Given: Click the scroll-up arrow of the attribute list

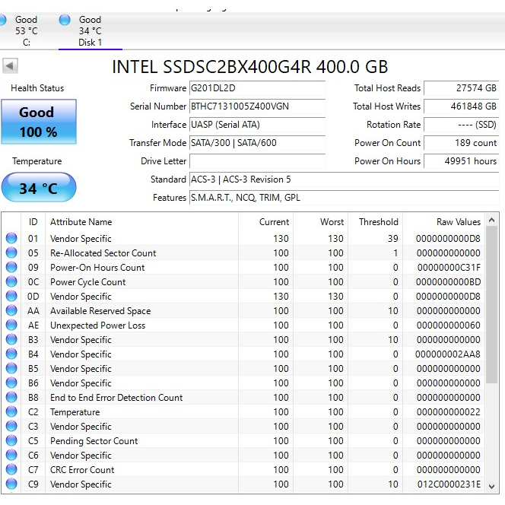Looking at the screenshot, I should [x=491, y=221].
